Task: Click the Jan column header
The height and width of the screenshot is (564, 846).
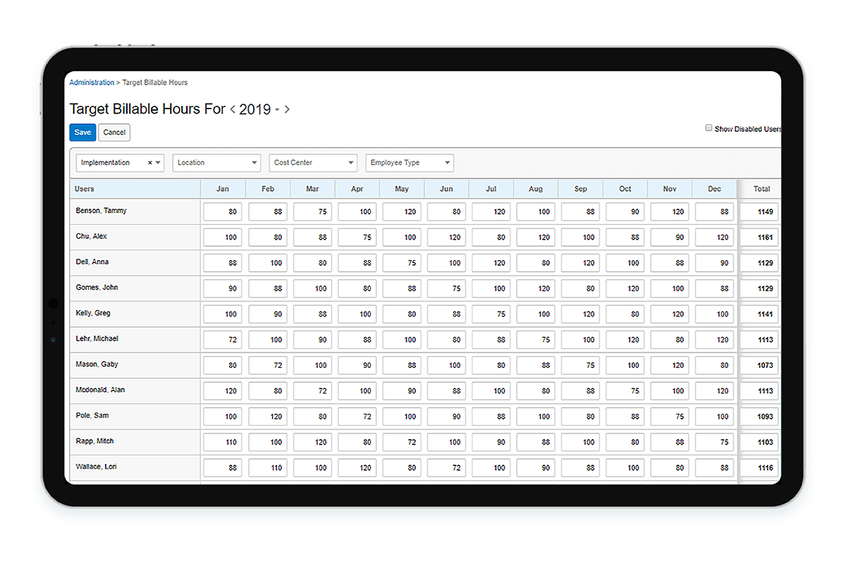Action: point(223,189)
